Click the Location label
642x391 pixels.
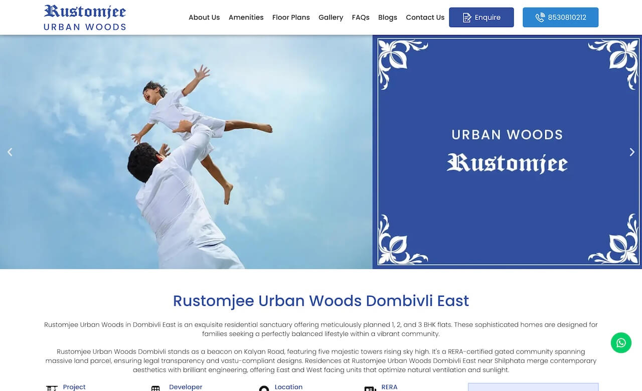(288, 387)
